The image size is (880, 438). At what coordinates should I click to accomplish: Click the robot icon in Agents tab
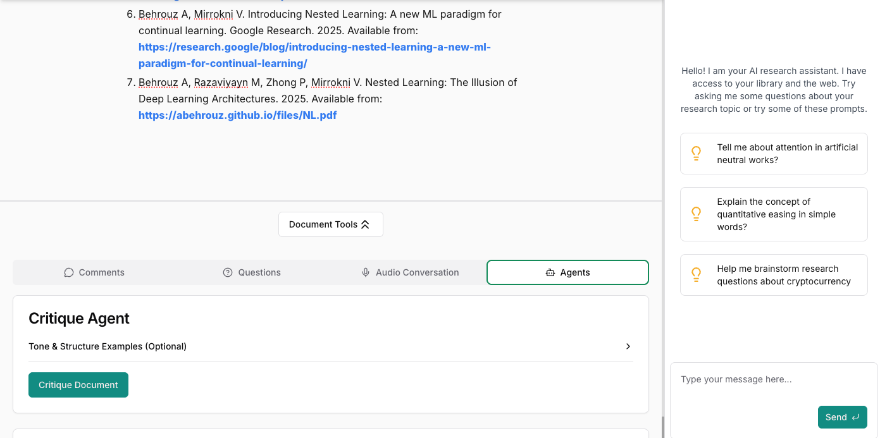[x=550, y=272]
